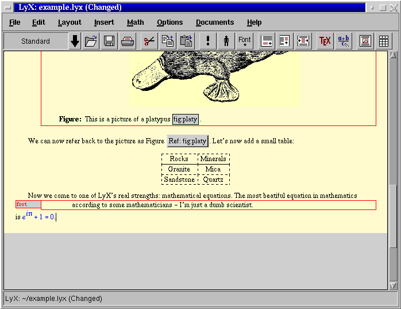
Task: Select the Mica table cell
Action: coord(214,169)
